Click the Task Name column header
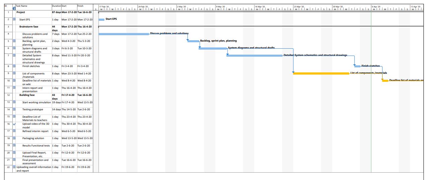This screenshot has width=428, height=180. (22, 6)
